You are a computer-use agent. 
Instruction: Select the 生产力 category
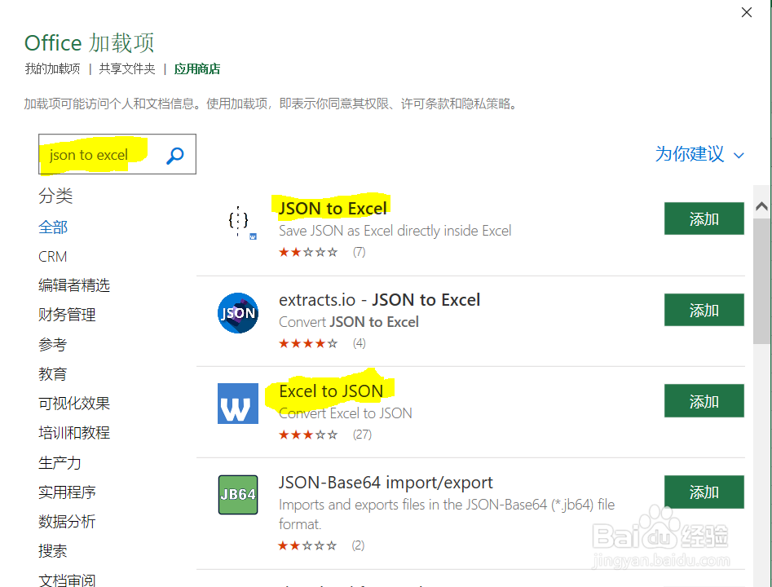[60, 462]
